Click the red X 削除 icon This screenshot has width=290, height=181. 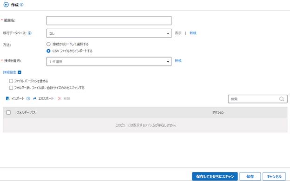pos(59,99)
